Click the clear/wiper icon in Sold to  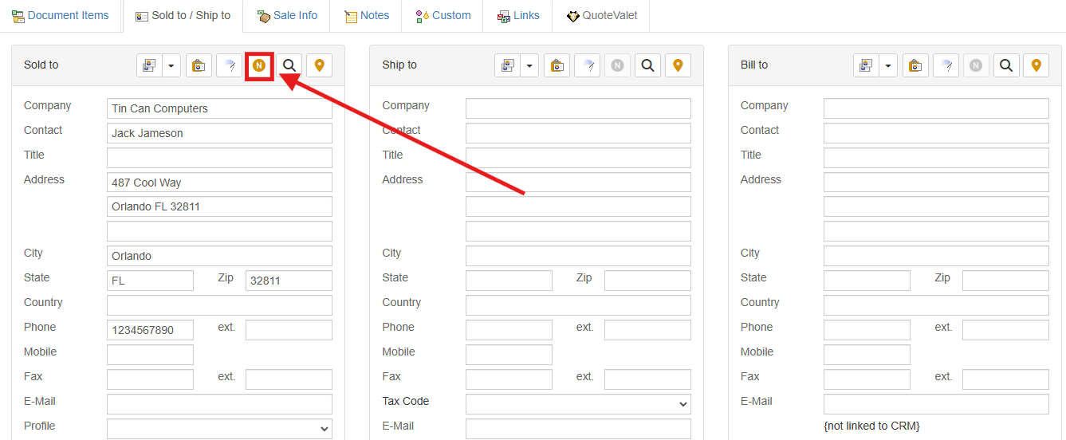coord(229,65)
